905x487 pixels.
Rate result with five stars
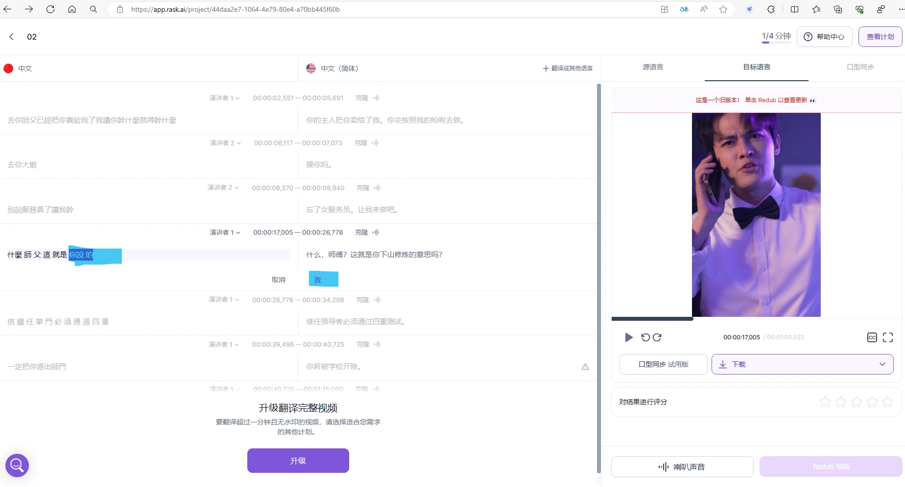(888, 402)
